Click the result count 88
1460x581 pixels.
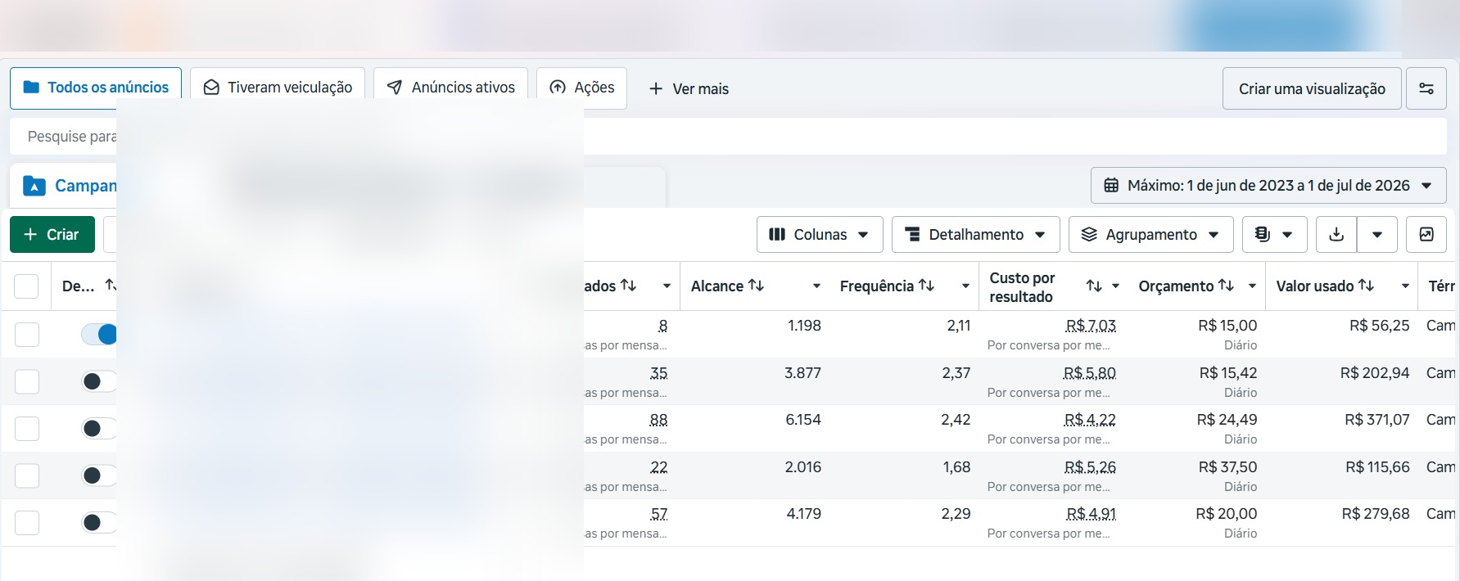[x=658, y=420]
